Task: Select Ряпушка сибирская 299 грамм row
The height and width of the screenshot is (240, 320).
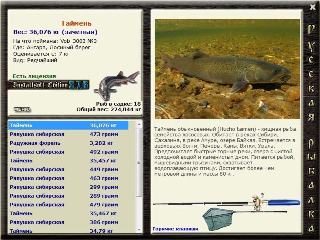Action: 68,187
